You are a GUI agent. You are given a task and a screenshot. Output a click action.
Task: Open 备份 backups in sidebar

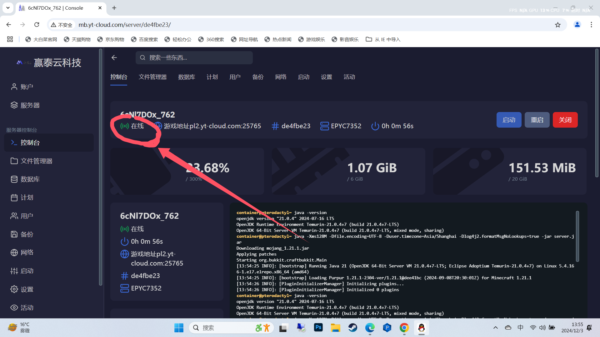(x=22, y=234)
